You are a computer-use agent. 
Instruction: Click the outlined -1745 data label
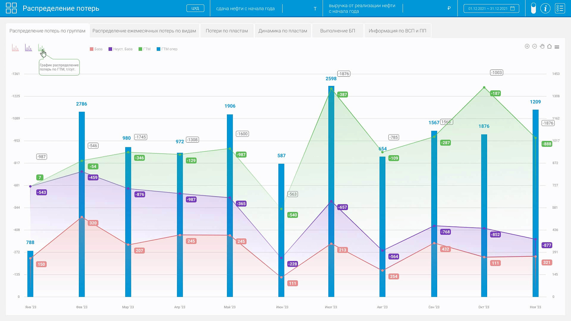pos(141,137)
